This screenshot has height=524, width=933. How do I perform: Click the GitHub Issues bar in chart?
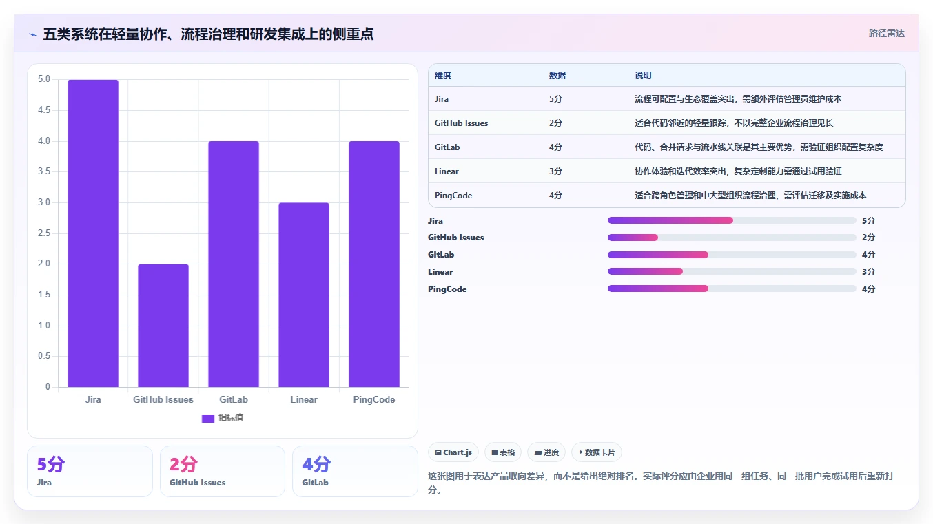click(x=163, y=326)
